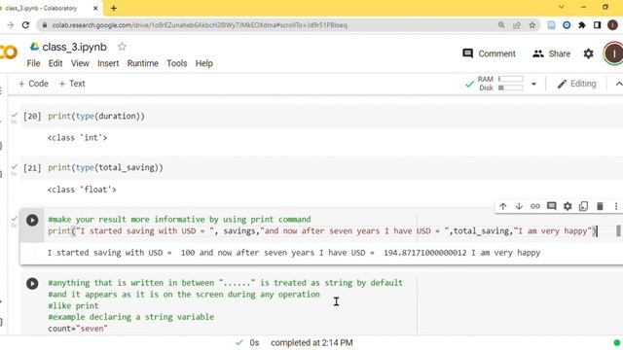Mirror the cell in a tab
This screenshot has width=623, height=350.
tap(584, 206)
